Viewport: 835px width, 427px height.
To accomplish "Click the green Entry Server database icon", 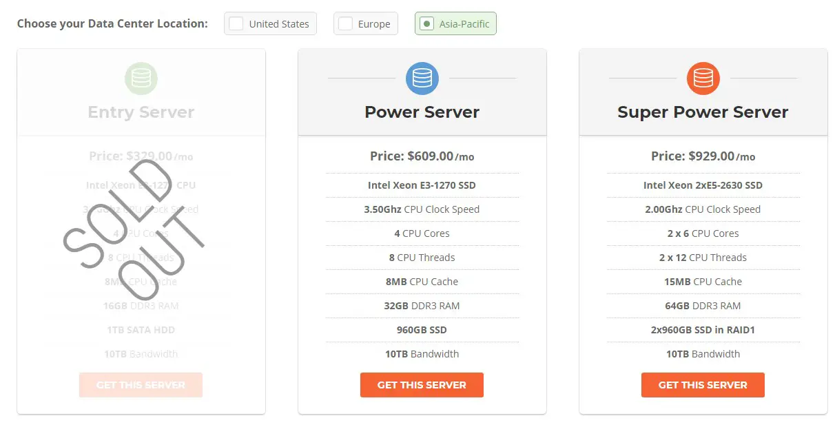I will click(x=141, y=79).
